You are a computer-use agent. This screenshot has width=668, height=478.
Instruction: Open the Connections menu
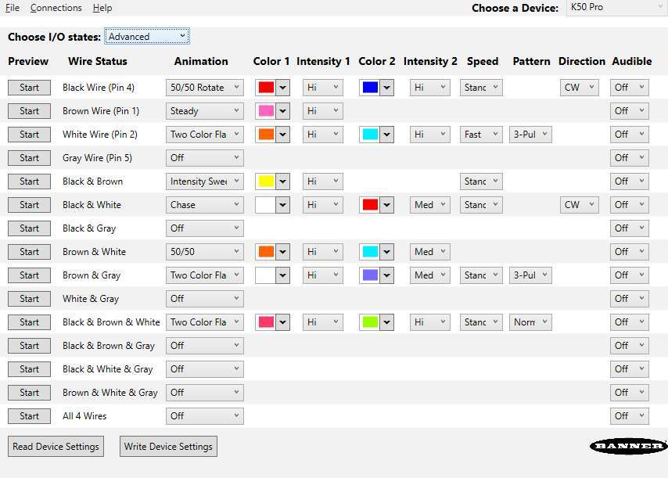point(56,8)
